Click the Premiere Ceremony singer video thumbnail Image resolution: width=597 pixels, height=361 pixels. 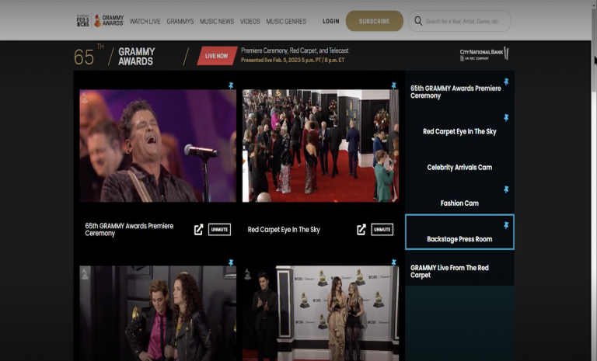point(158,146)
